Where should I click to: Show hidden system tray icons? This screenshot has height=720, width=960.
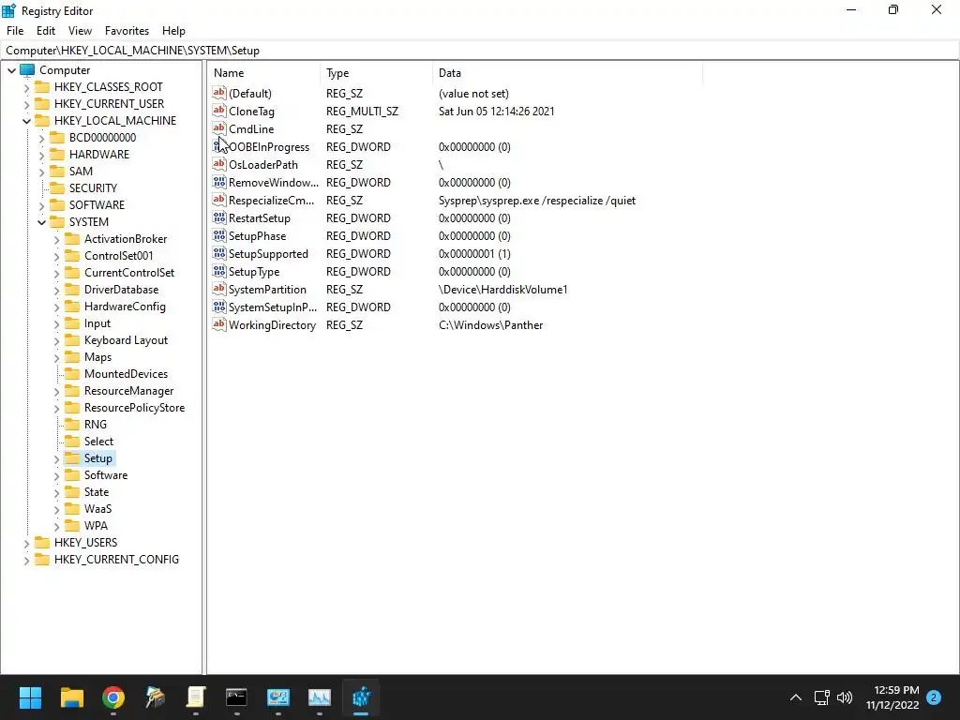click(x=796, y=697)
